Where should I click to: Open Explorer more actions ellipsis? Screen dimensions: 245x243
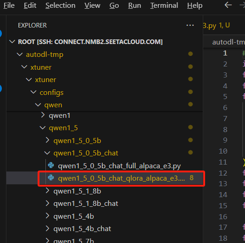[190, 25]
